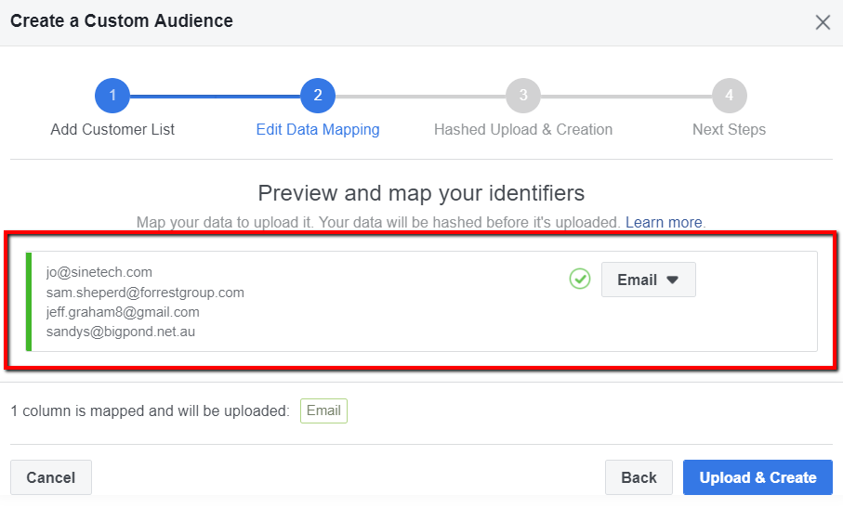Click the step 2 circle icon
Image resolution: width=843 pixels, height=508 pixels.
coord(318,95)
